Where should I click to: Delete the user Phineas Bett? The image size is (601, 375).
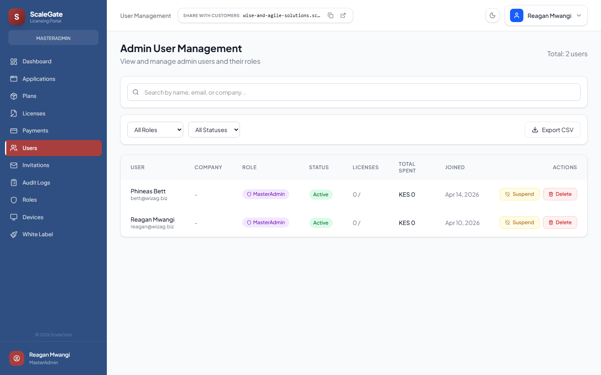click(x=560, y=194)
